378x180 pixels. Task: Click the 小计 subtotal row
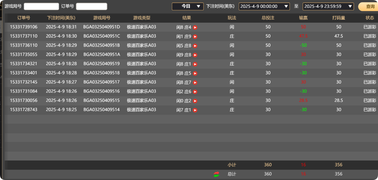click(x=232, y=165)
